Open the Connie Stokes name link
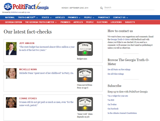160x121 pixels. 28,98
